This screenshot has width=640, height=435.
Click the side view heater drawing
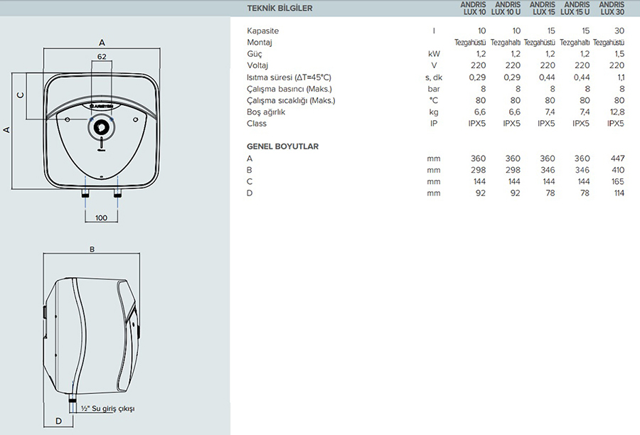point(92,339)
